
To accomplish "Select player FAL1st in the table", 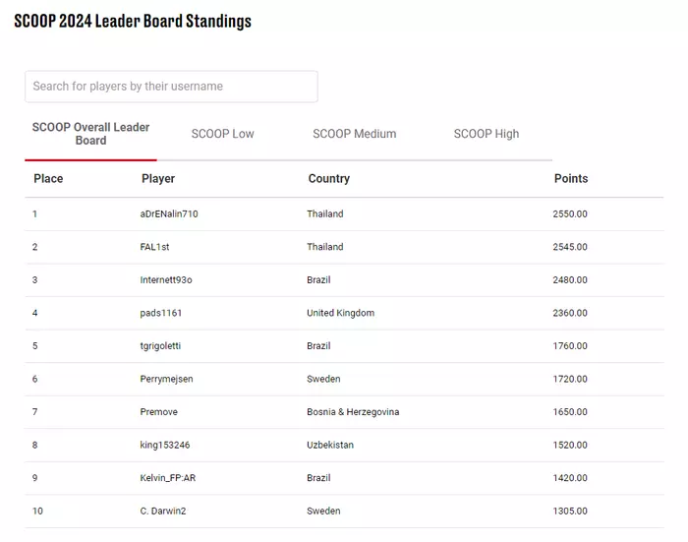I will coord(154,247).
